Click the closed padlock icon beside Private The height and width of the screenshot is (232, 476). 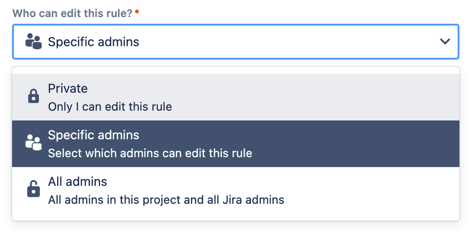tap(33, 96)
